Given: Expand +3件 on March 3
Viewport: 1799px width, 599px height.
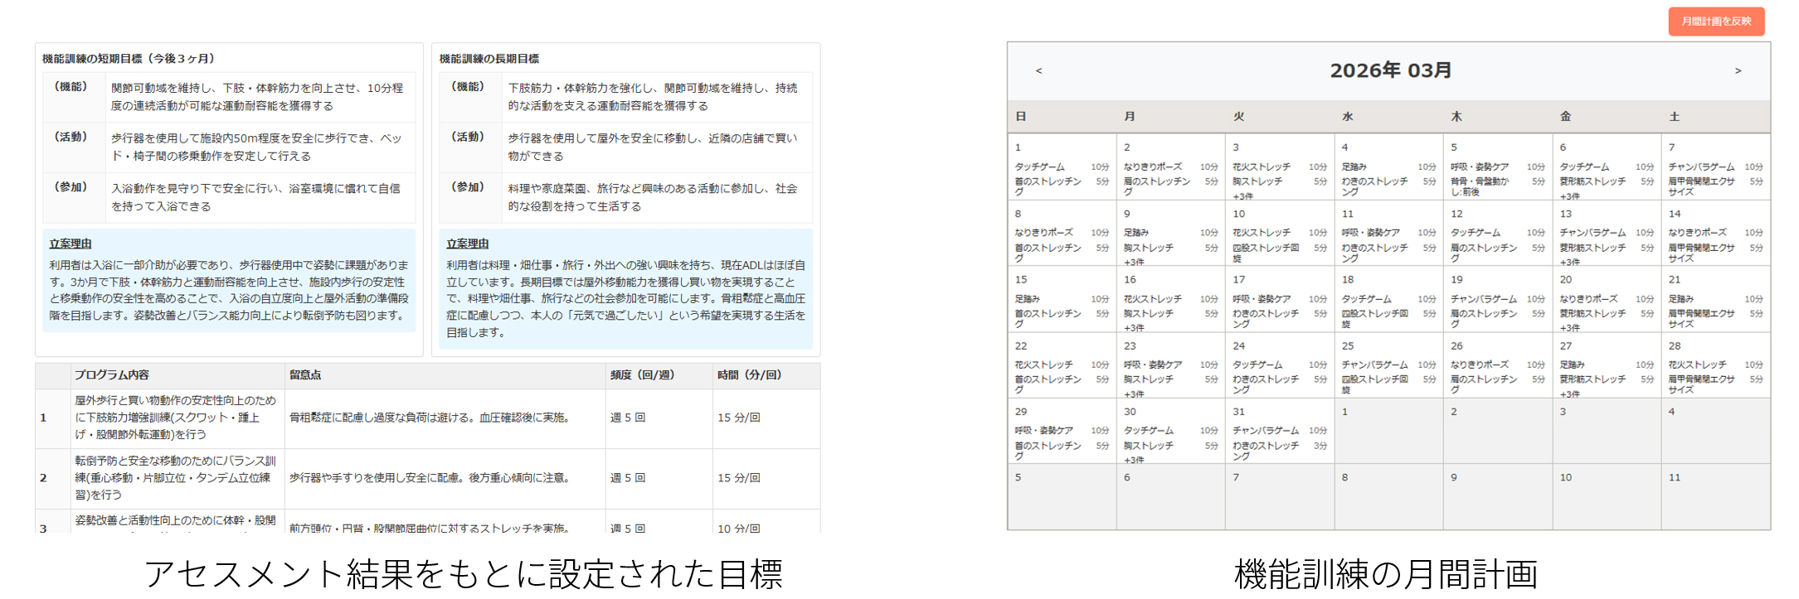Looking at the screenshot, I should 1242,196.
